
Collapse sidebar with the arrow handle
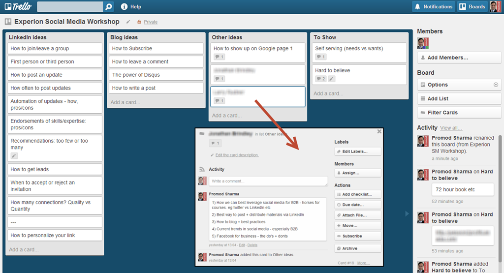tap(407, 213)
